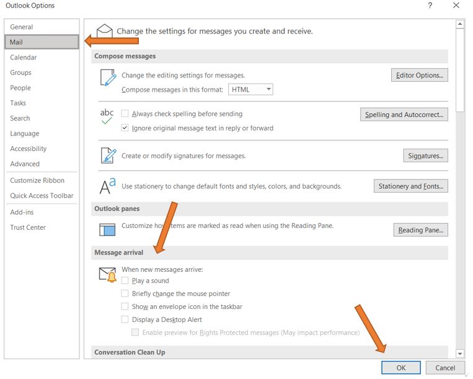Open the Trust Center category
The width and height of the screenshot is (473, 379).
click(x=42, y=227)
